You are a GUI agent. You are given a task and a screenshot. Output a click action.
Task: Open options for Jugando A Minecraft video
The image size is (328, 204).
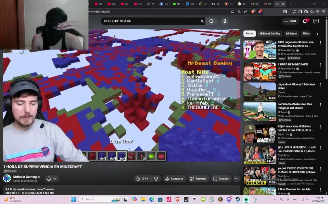[x=320, y=85]
